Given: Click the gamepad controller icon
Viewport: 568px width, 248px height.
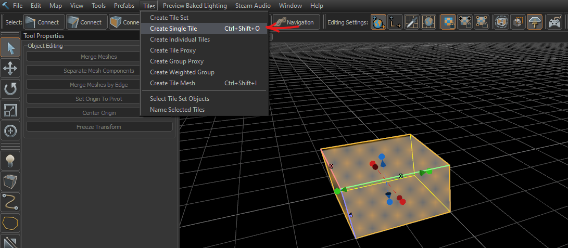Looking at the screenshot, I should 554,22.
